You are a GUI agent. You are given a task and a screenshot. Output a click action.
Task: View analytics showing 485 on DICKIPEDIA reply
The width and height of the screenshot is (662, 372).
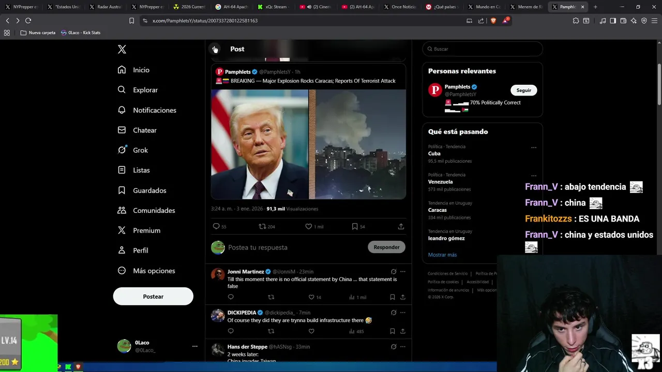(356, 331)
